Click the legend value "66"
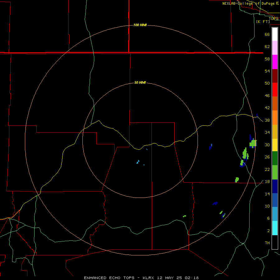Viewport: 280px width, 280px height. (x=267, y=34)
